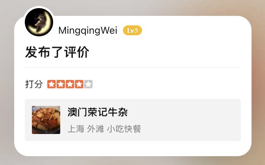265x165 pixels.
Task: Select the fourth orange rating star
Action: click(x=79, y=84)
